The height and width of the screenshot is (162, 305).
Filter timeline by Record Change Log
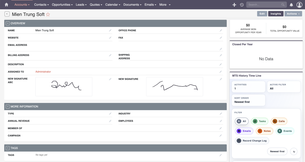(x=252, y=141)
